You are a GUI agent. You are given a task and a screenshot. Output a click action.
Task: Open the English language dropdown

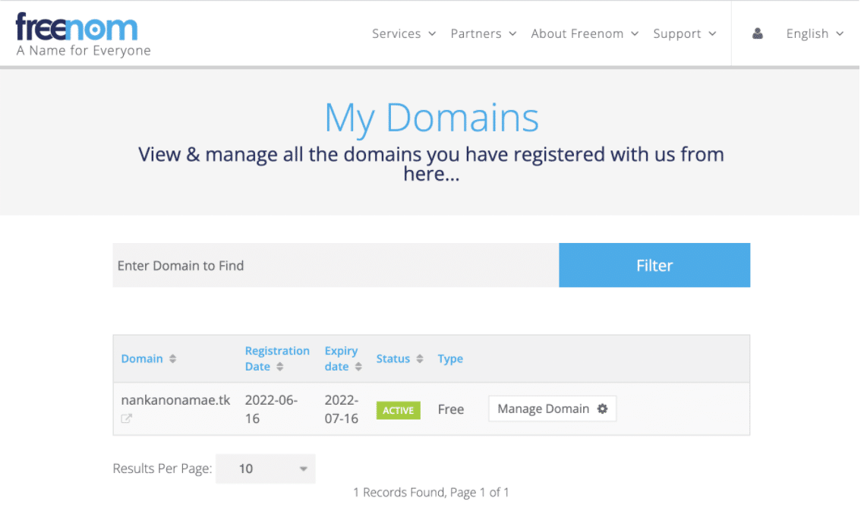815,33
